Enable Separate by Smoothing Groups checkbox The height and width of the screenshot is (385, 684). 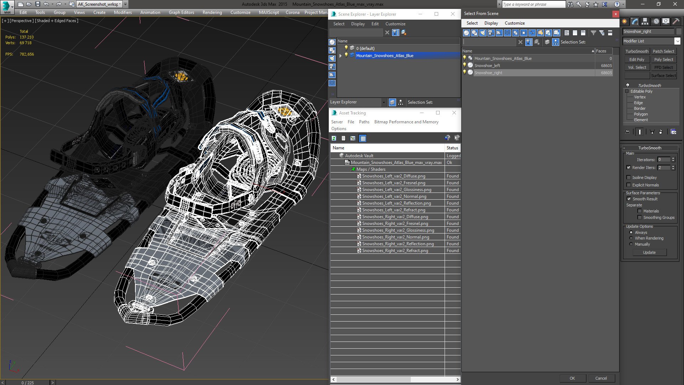point(639,217)
